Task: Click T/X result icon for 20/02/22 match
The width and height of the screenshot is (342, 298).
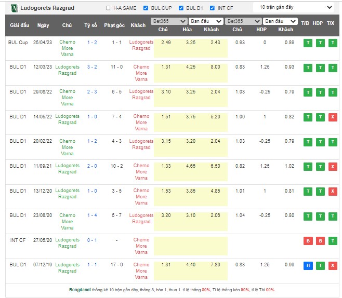Action: click(x=333, y=142)
